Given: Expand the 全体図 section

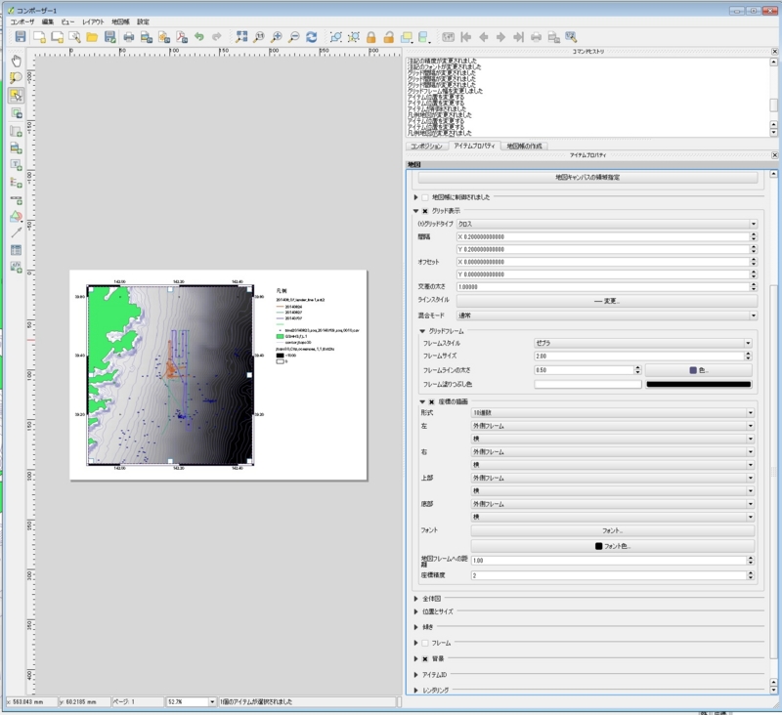Looking at the screenshot, I should coord(416,598).
